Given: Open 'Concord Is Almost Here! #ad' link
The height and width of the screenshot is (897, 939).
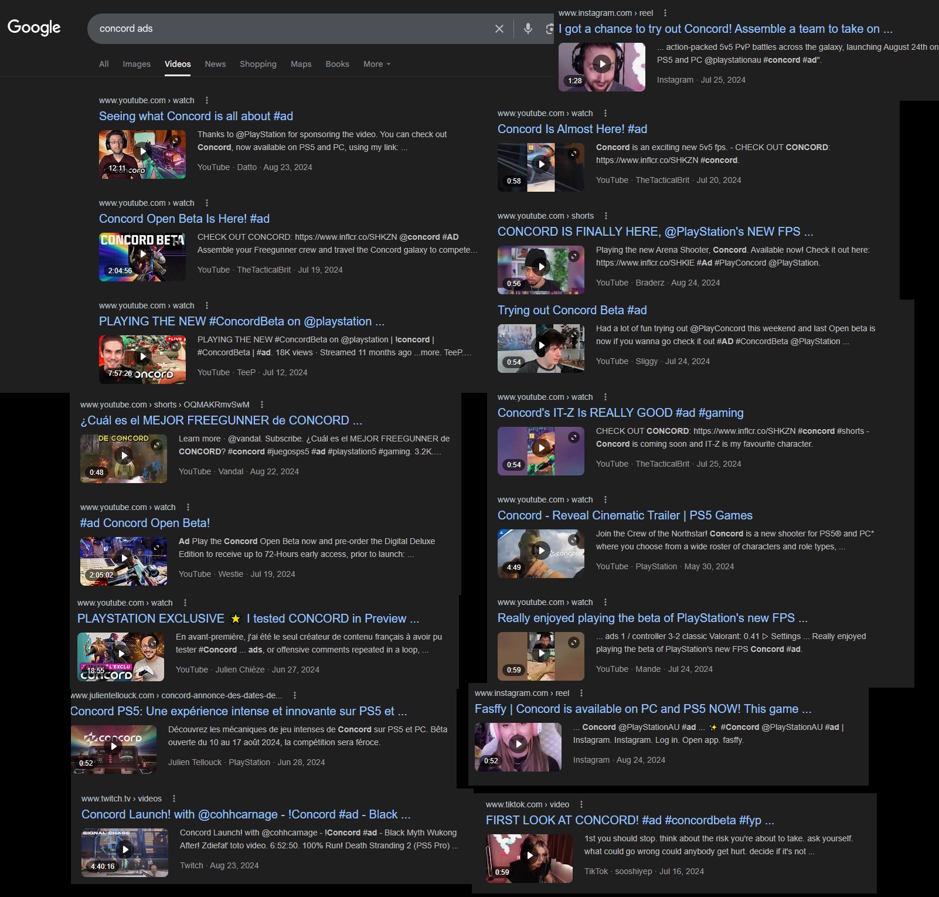Looking at the screenshot, I should (572, 129).
